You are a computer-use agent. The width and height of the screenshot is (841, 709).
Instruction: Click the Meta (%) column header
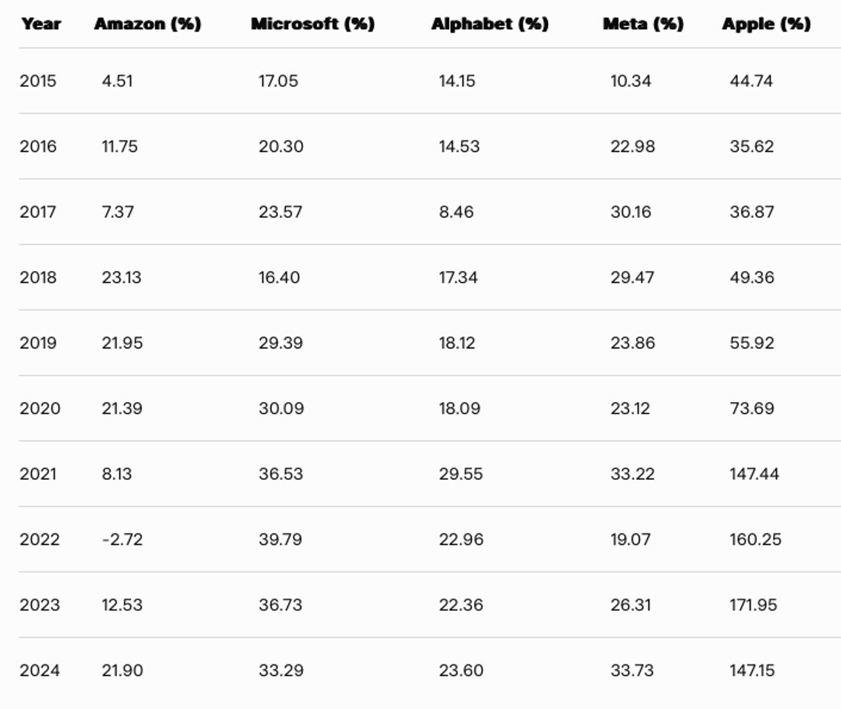[643, 24]
